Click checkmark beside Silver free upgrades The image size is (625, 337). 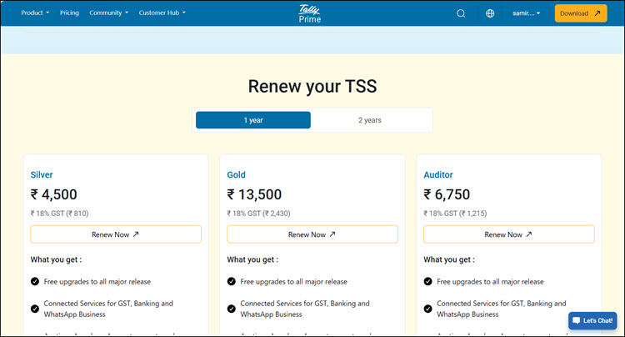pyautogui.click(x=35, y=282)
